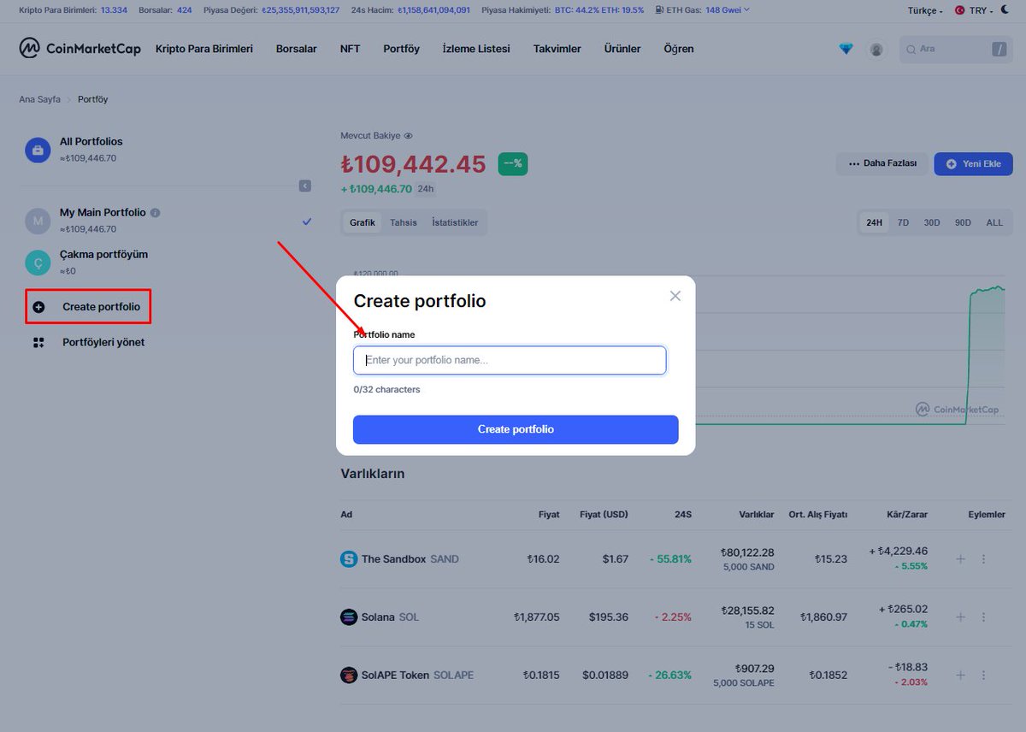
Task: Open İzleme Listesi menu
Action: point(476,49)
